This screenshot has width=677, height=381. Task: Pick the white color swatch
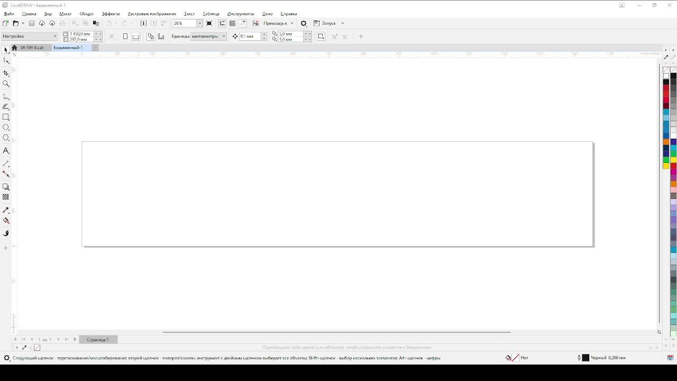pyautogui.click(x=666, y=76)
